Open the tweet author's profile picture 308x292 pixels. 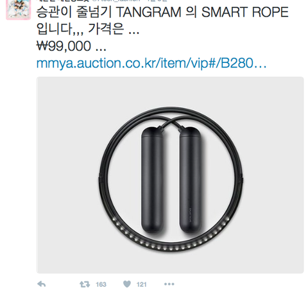click(19, 9)
